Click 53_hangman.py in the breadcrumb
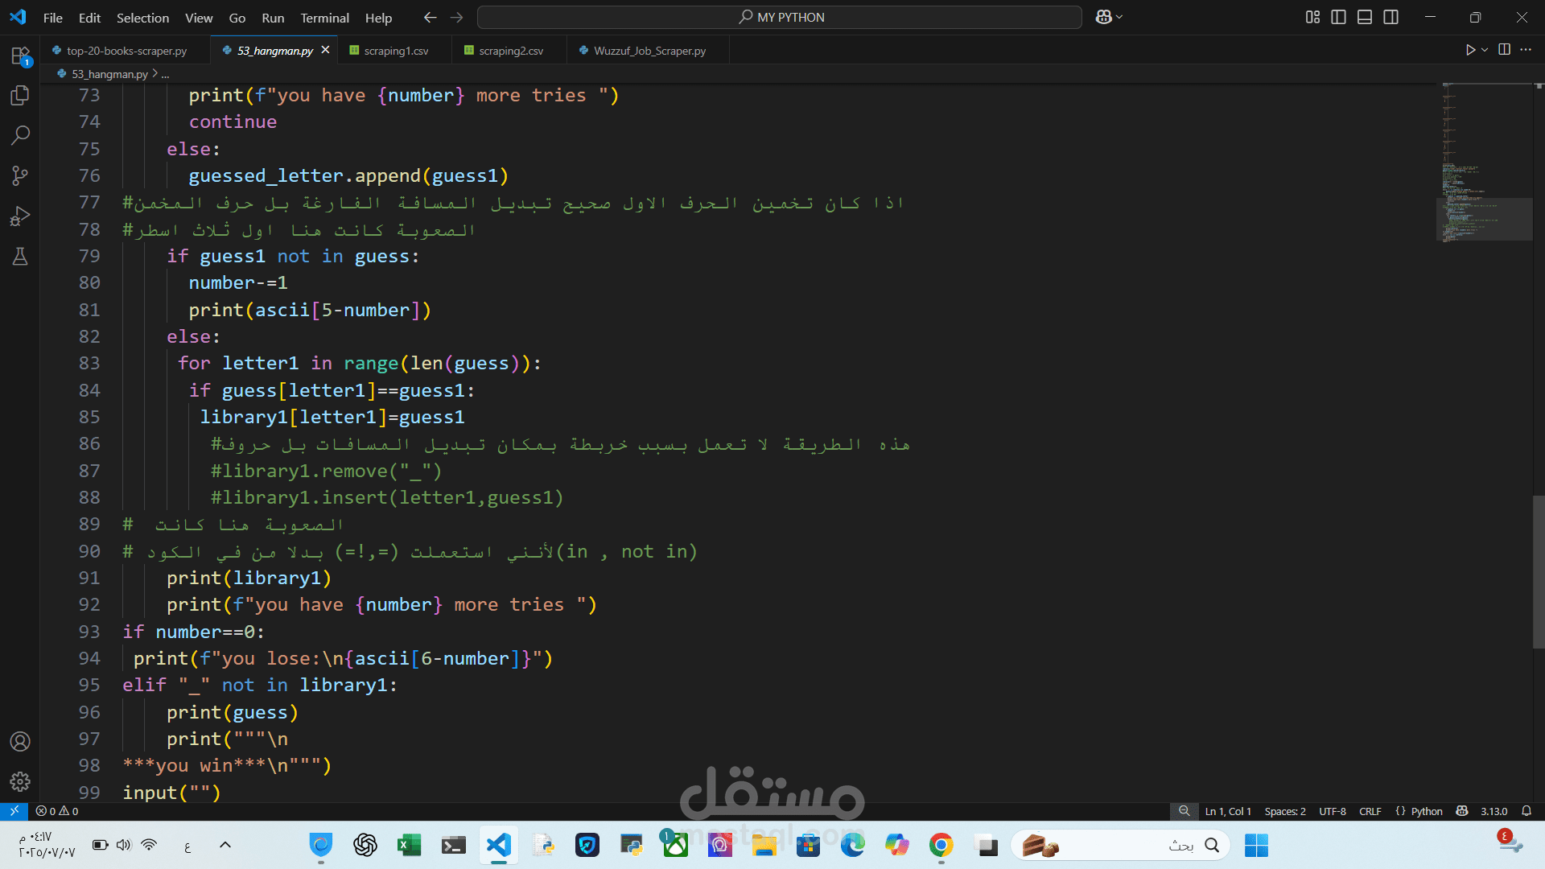This screenshot has width=1545, height=869. pyautogui.click(x=109, y=74)
